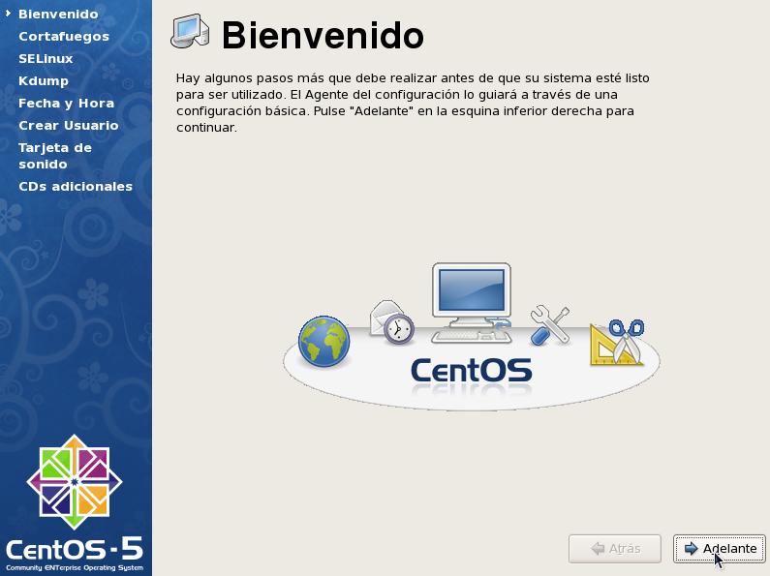Screen dimensions: 770x576
Task: Click the CentOS 5 pinwheel logo
Action: click(75, 482)
